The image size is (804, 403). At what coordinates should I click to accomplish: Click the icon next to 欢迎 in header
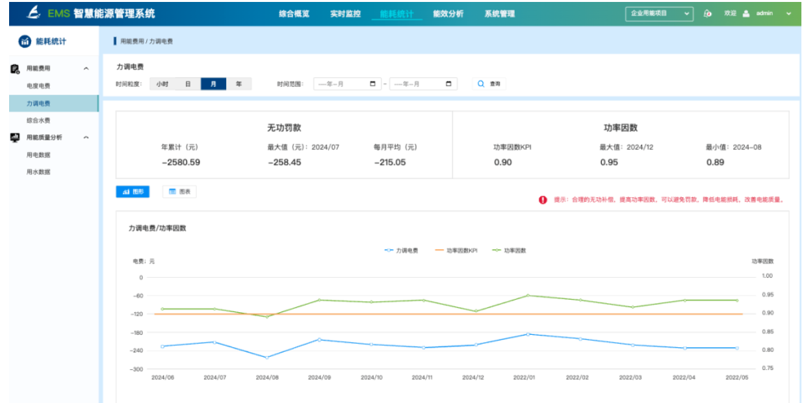pyautogui.click(x=708, y=14)
